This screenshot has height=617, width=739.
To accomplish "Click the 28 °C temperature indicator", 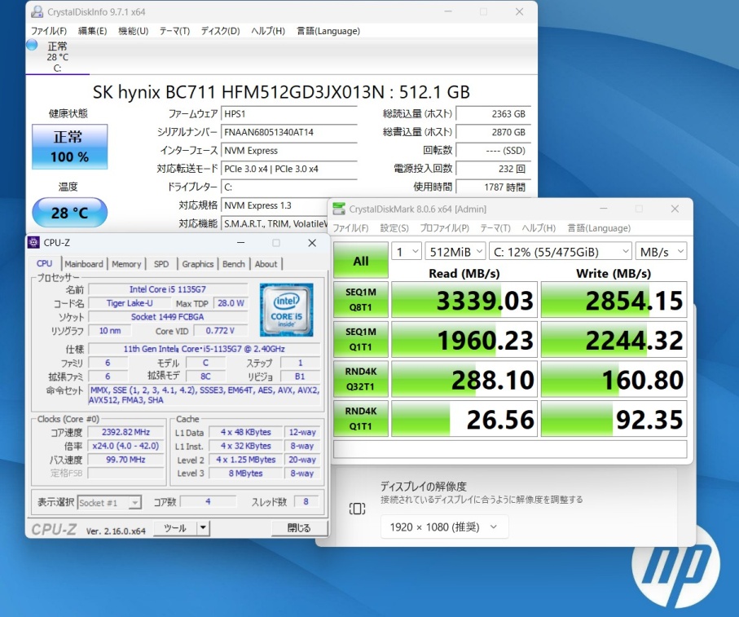I will coord(70,213).
